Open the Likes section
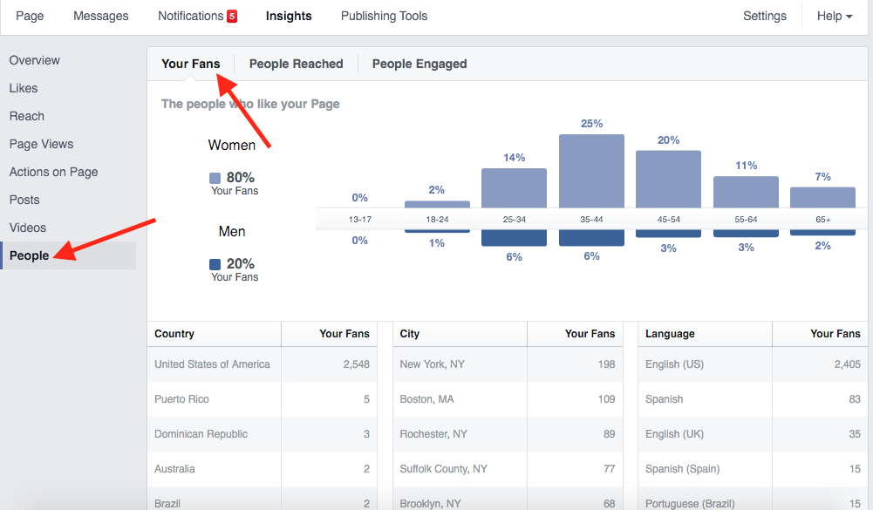Viewport: 873px width, 510px height. tap(24, 88)
